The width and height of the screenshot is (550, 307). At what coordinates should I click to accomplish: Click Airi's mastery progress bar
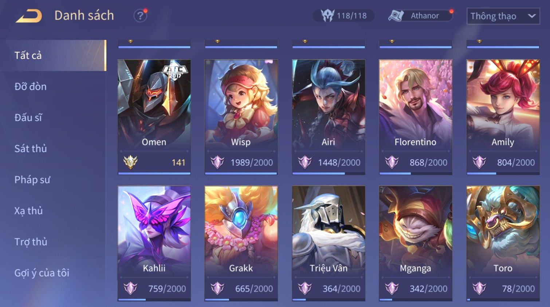[329, 174]
